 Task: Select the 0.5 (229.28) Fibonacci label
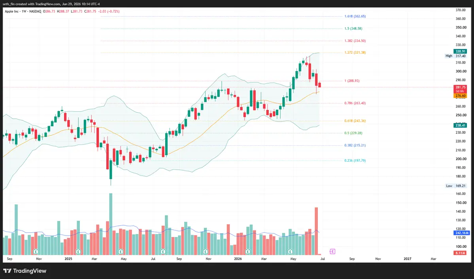click(x=353, y=133)
